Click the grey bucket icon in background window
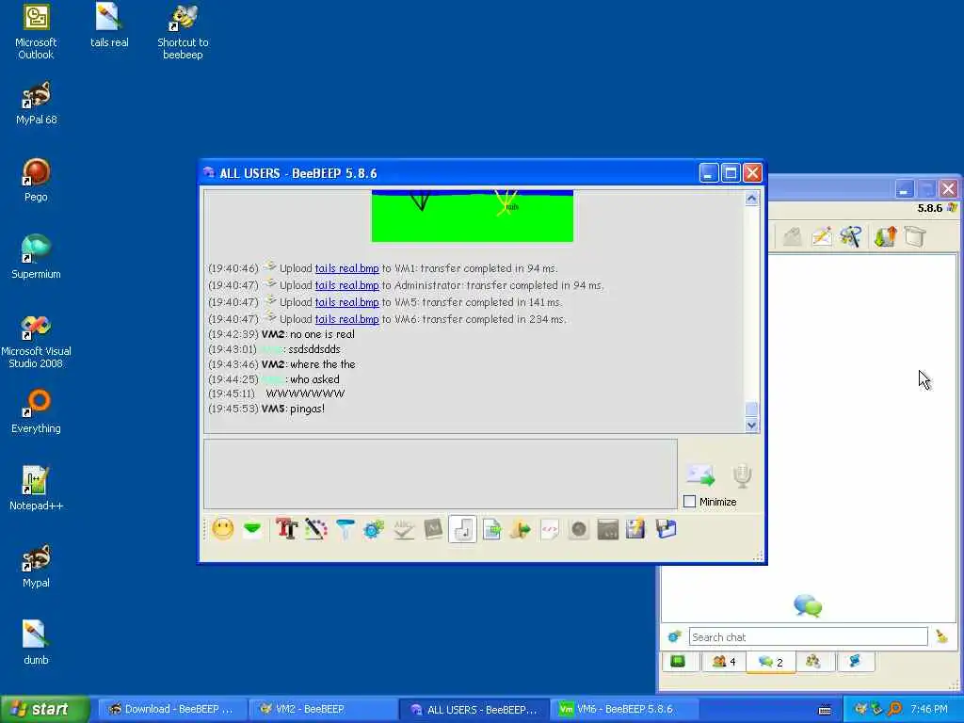This screenshot has width=964, height=723. [915, 236]
